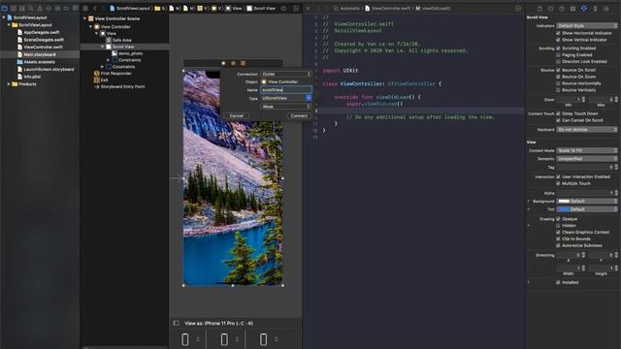Click Connect in the outlet popup
This screenshot has width=621, height=349.
coord(299,116)
